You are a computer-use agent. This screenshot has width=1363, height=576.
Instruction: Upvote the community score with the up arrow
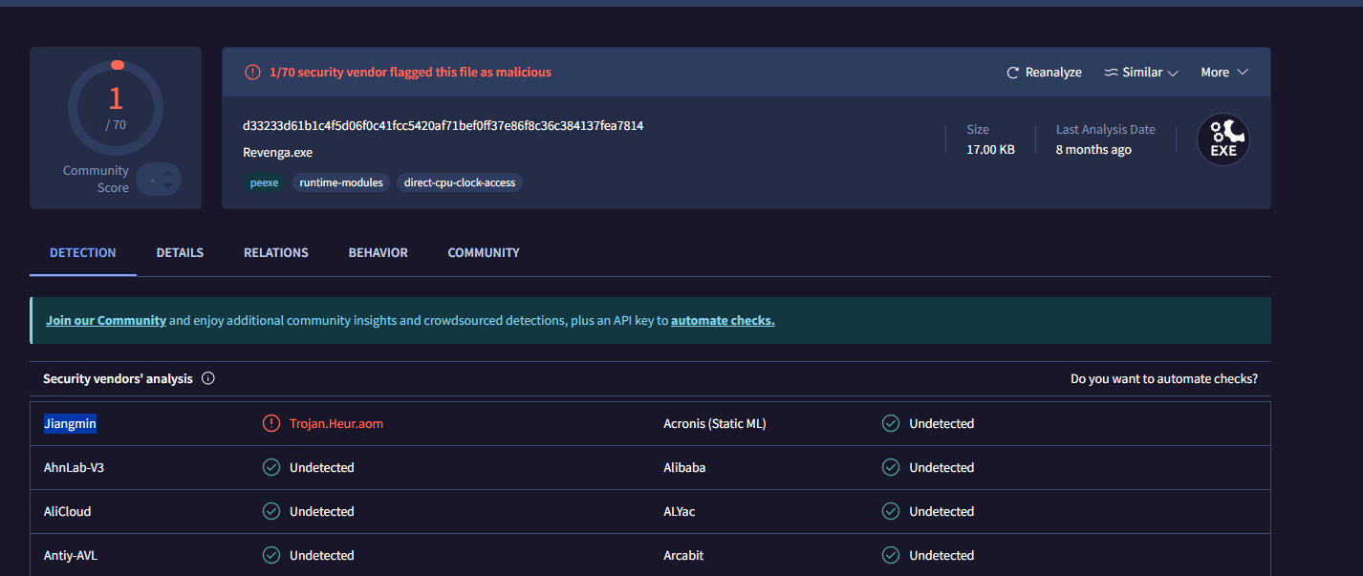point(168,173)
